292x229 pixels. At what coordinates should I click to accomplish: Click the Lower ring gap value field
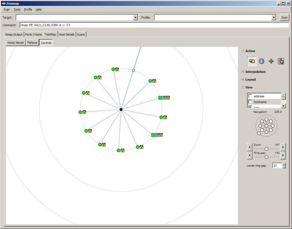[277, 165]
